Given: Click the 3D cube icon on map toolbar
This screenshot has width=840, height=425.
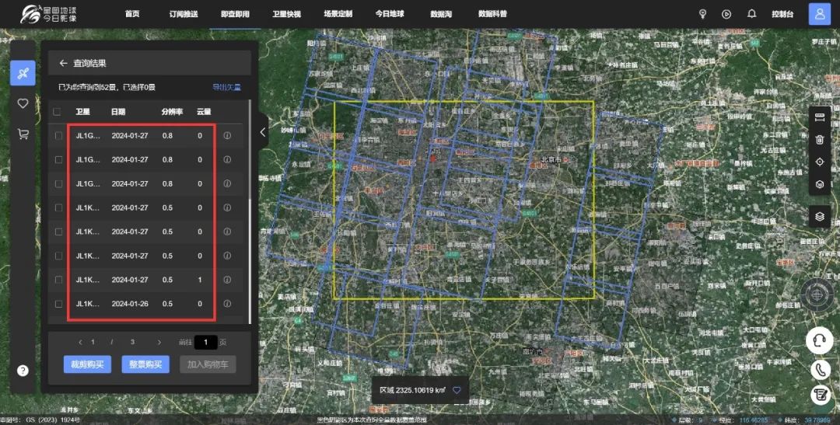Looking at the screenshot, I should coord(820,184).
